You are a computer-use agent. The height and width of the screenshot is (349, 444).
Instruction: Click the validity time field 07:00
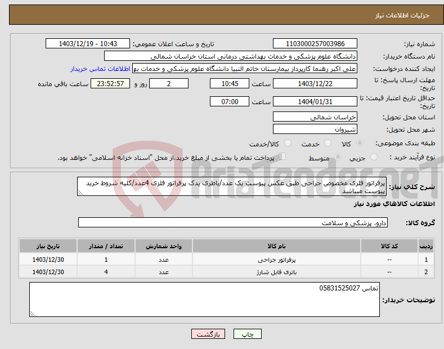click(x=230, y=101)
